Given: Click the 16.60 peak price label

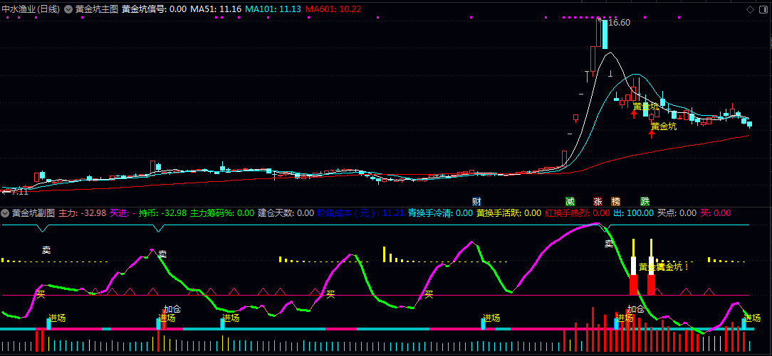Looking at the screenshot, I should tap(619, 23).
